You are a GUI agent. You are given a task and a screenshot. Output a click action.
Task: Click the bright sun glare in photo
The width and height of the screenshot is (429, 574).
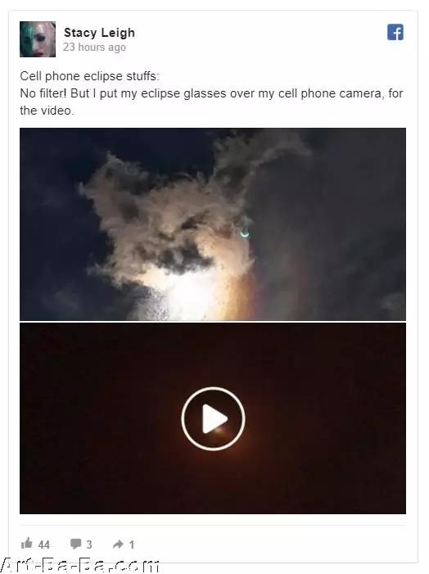(x=190, y=295)
